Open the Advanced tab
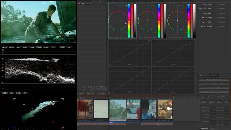The width and height of the screenshot is (231, 130). (214, 75)
